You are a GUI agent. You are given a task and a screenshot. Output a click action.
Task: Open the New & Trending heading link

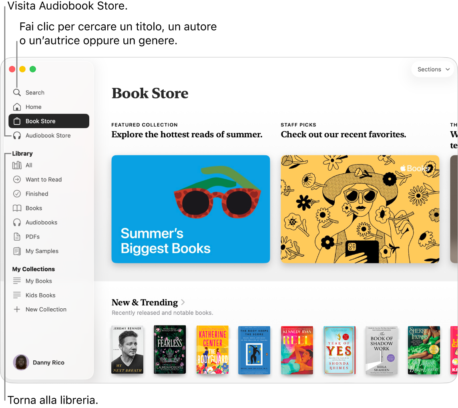coord(145,302)
